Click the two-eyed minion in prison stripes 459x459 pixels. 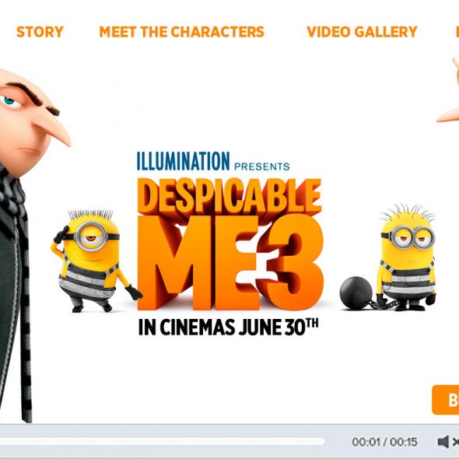coord(408,258)
